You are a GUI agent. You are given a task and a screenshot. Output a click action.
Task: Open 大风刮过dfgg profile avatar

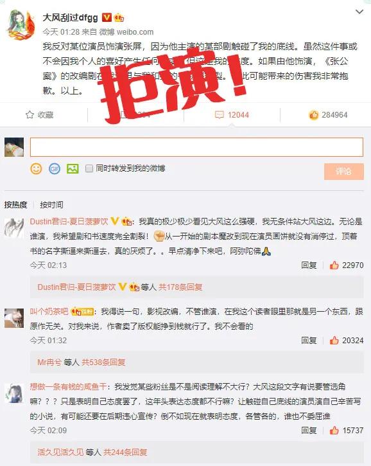coord(20,24)
